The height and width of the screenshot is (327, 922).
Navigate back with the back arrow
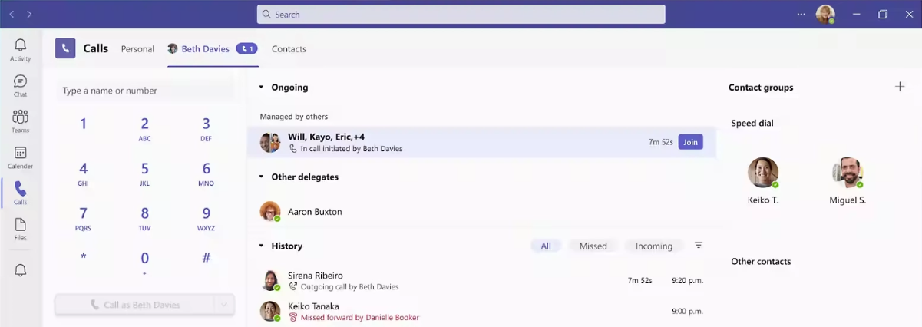(12, 14)
